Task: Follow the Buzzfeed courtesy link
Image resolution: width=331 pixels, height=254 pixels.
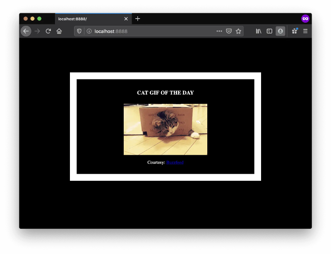Action: pyautogui.click(x=175, y=163)
